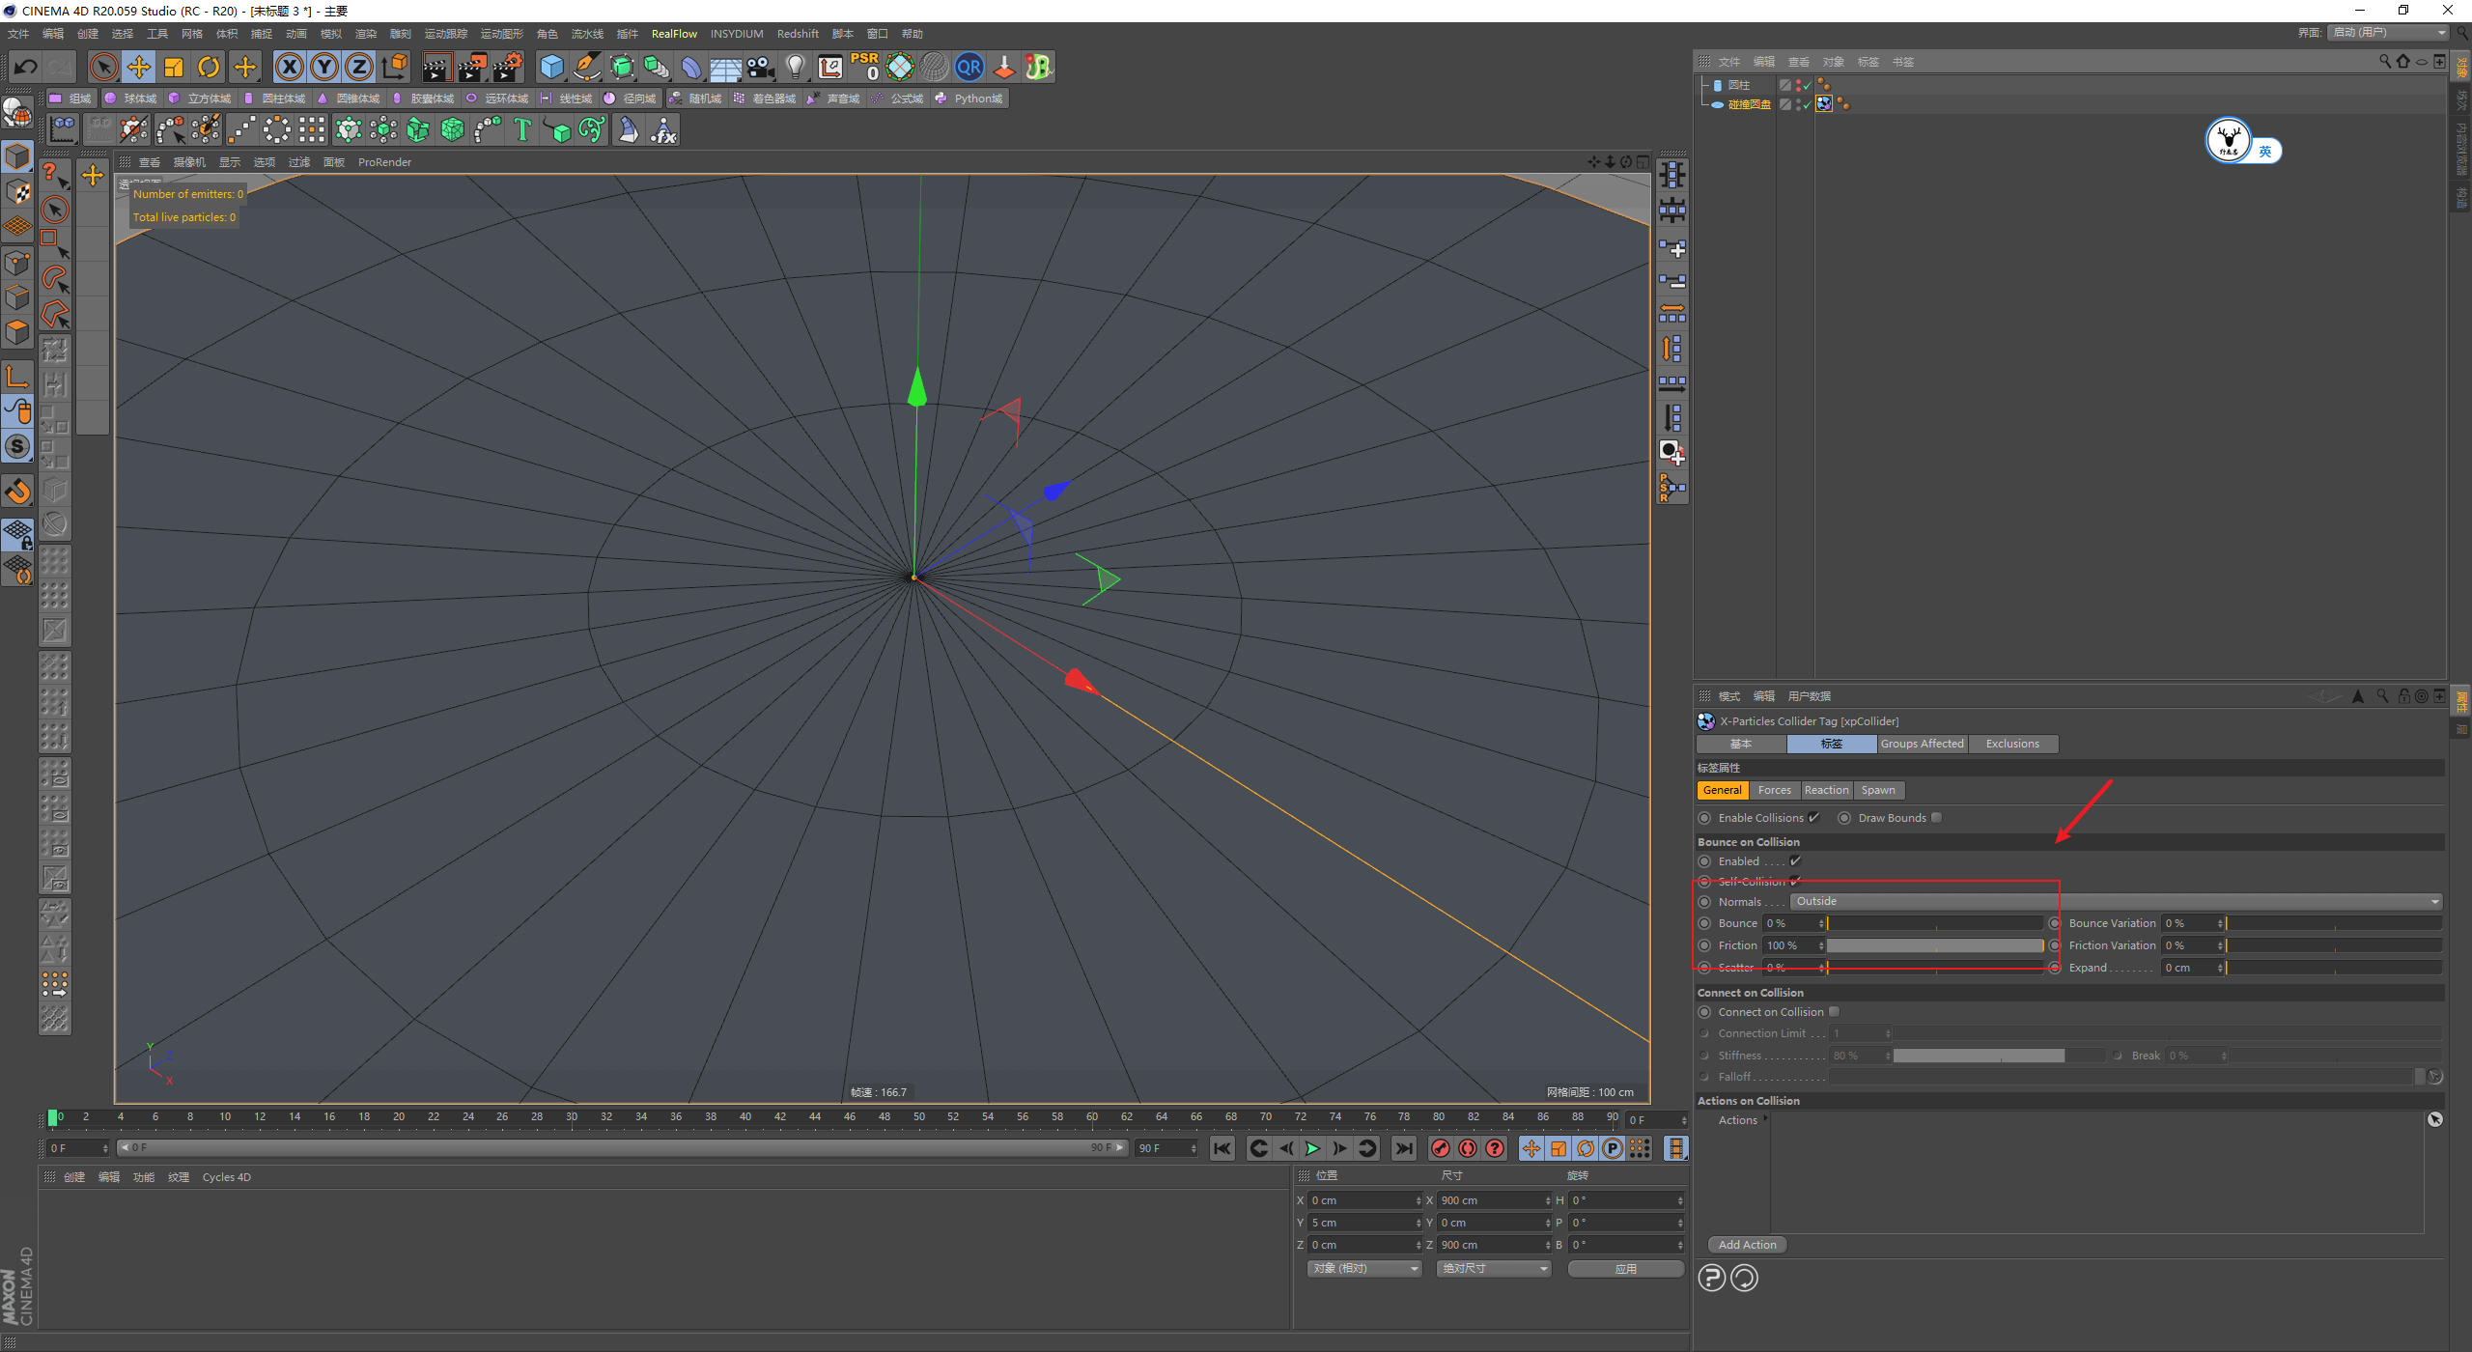
Task: Toggle Draw Bounds checkbox
Action: coord(1936,818)
